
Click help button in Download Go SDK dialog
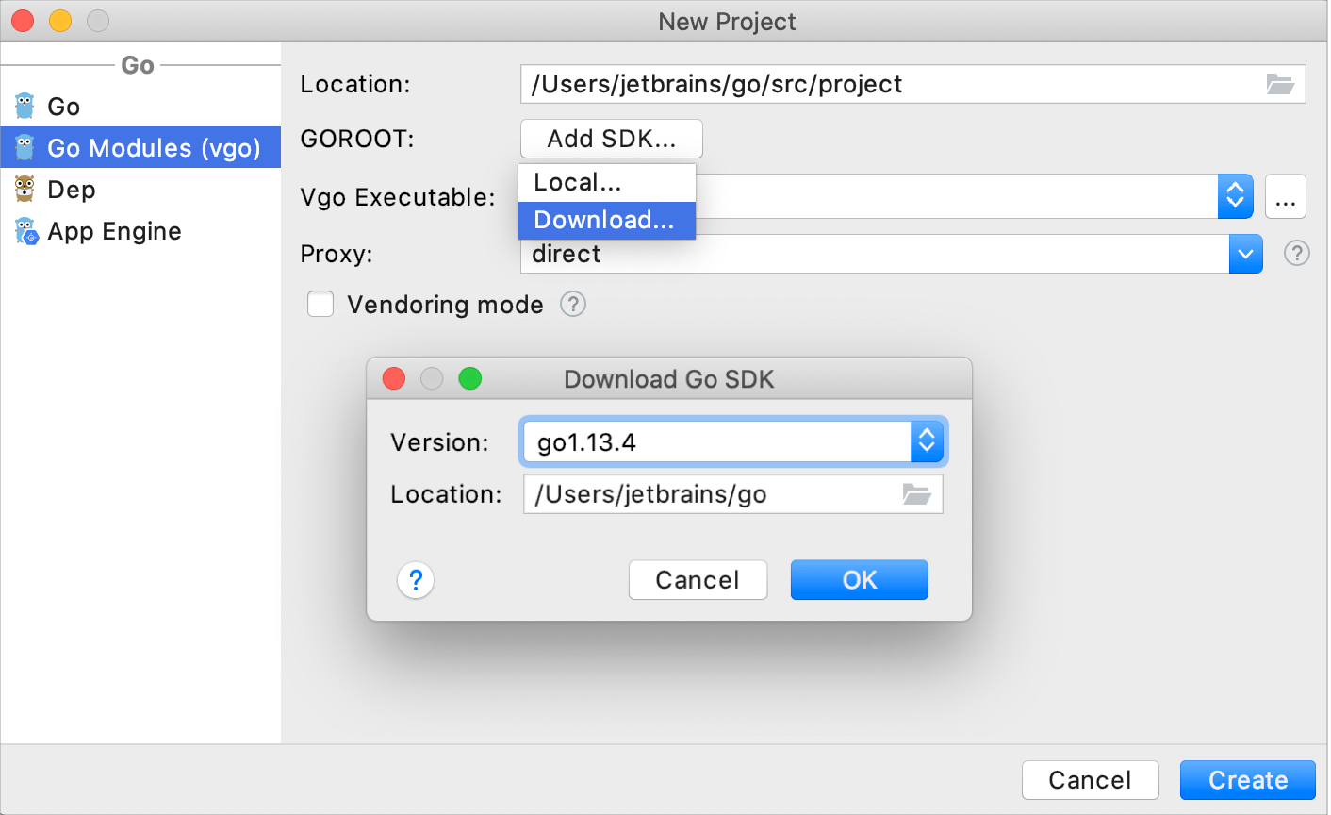[416, 579]
